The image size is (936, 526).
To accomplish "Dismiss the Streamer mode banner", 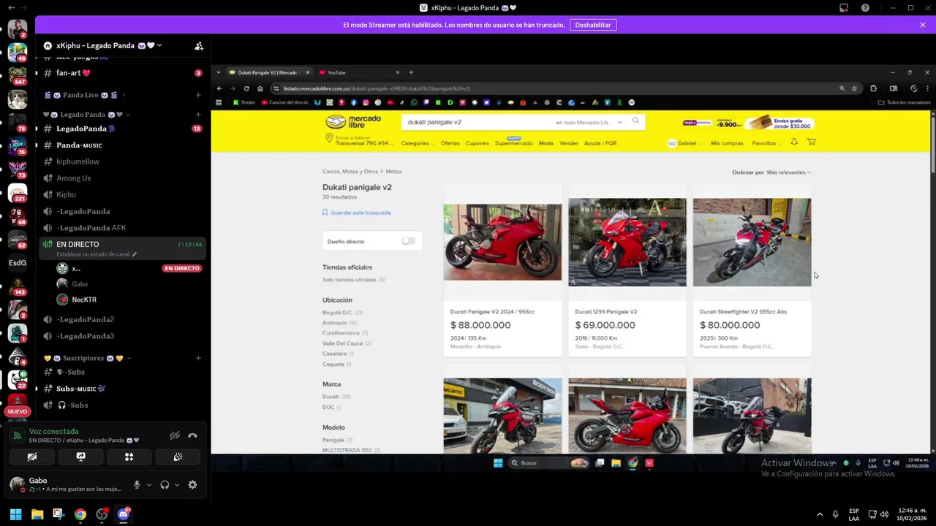I will 923,25.
